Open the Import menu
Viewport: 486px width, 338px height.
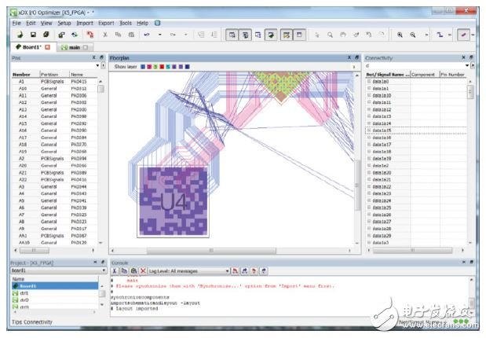(84, 23)
